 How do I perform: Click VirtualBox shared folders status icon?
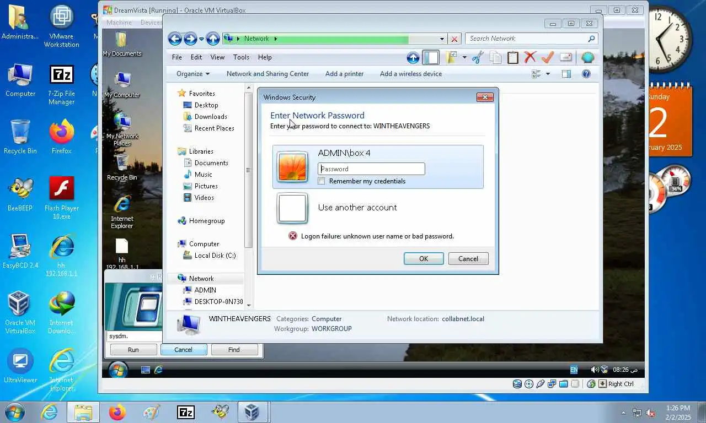click(x=564, y=384)
